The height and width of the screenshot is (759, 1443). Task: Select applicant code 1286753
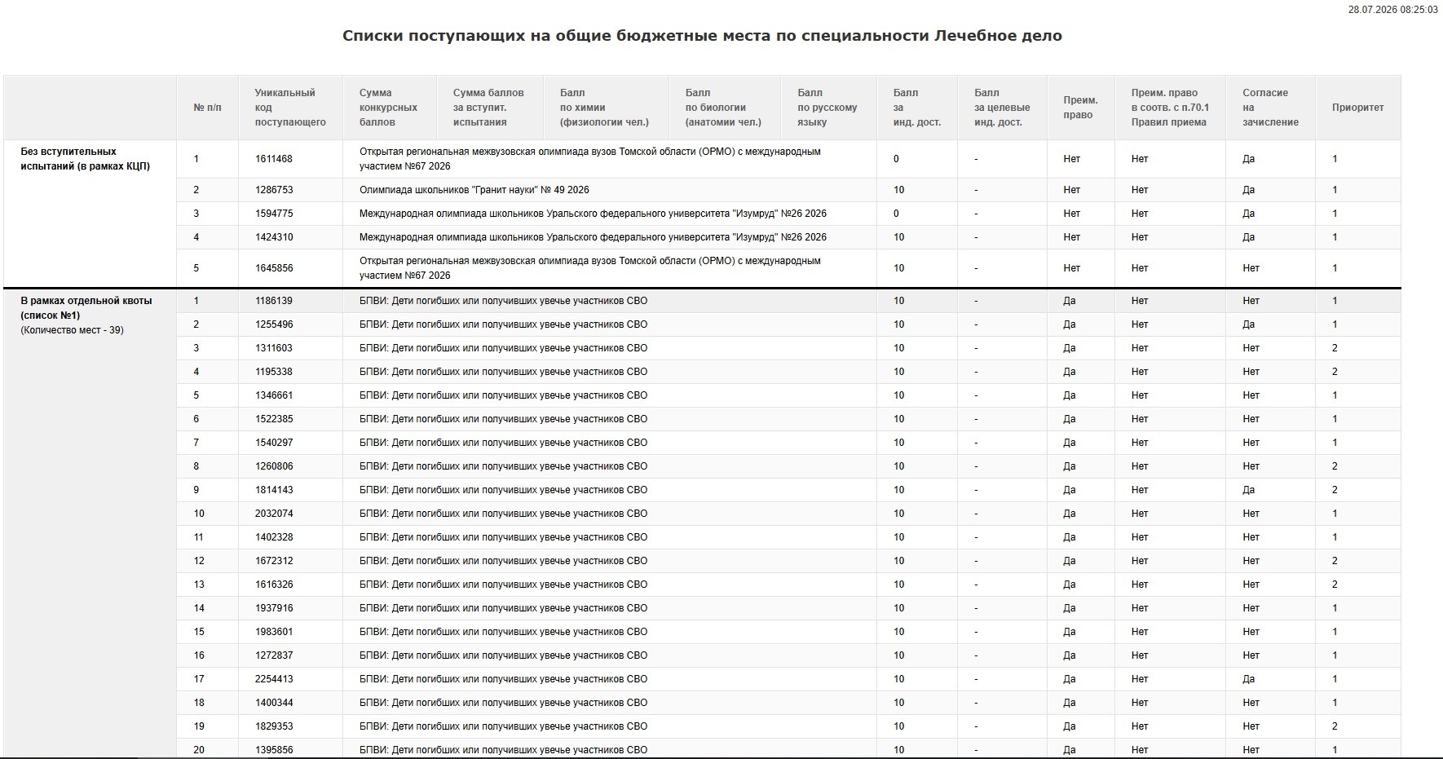274,190
